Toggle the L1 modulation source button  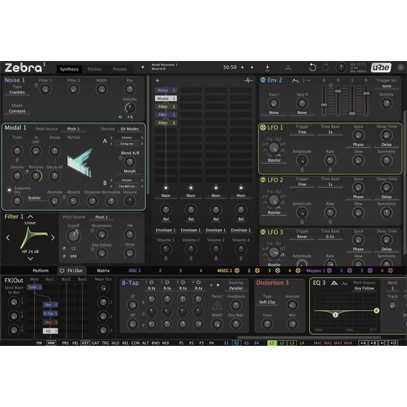271,343
